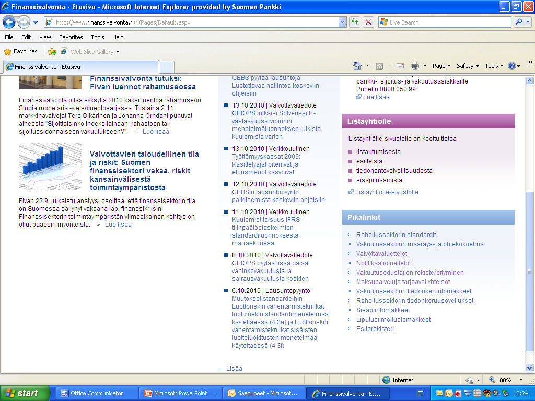The image size is (535, 401).
Task: Click the blue Help question mark icon
Action: pos(512,66)
